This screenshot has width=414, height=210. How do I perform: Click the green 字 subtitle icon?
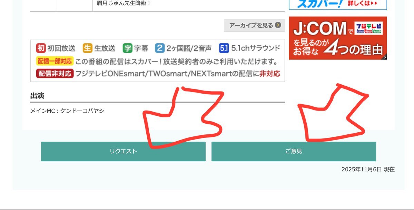[128, 48]
